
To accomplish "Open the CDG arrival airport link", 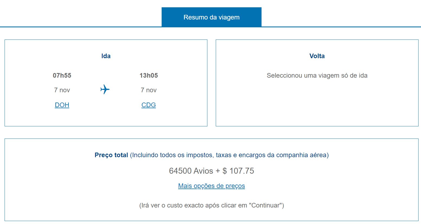I will tap(149, 105).
